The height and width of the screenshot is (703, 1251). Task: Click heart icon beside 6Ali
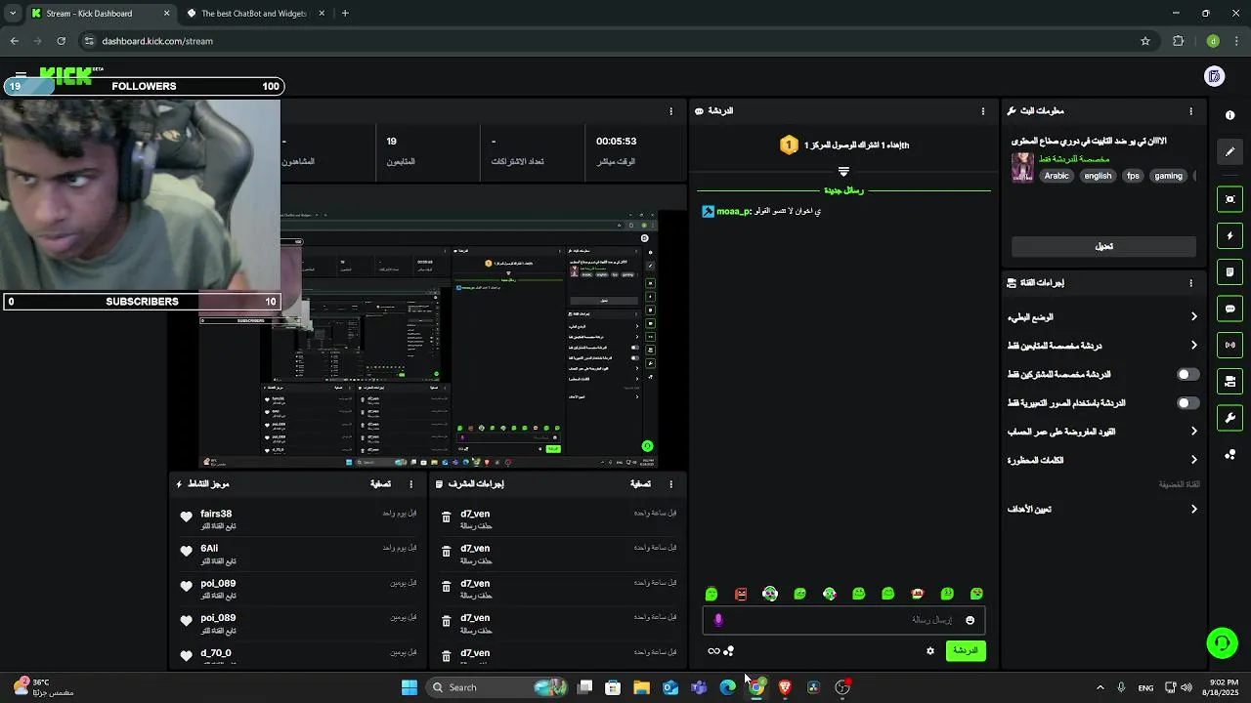pyautogui.click(x=187, y=552)
